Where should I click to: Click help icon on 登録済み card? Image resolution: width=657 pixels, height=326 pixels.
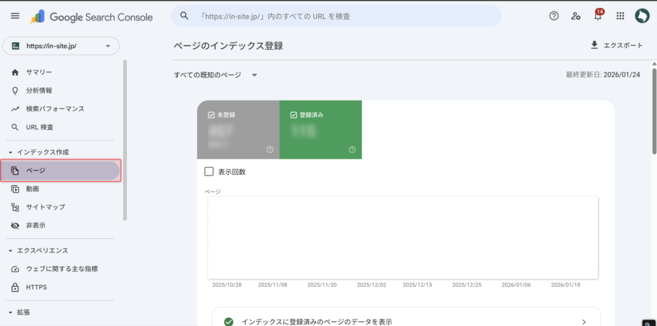point(352,150)
